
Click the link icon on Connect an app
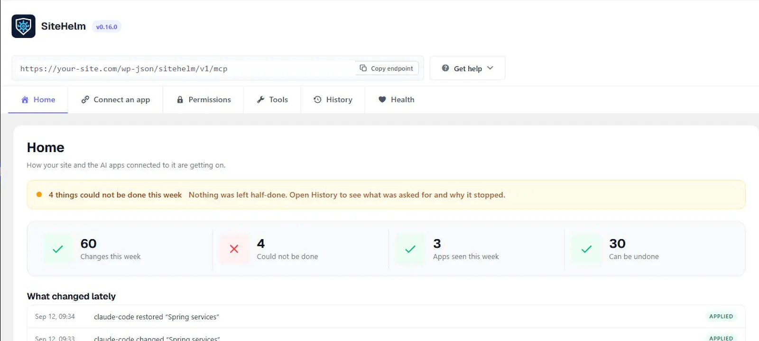coord(85,99)
